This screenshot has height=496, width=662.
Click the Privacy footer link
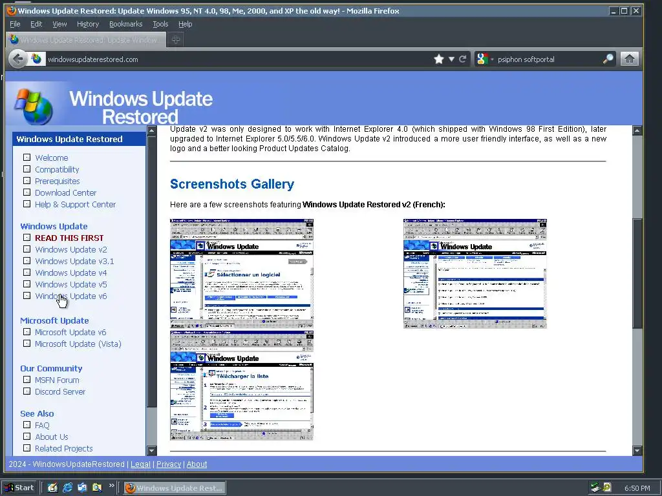[169, 464]
